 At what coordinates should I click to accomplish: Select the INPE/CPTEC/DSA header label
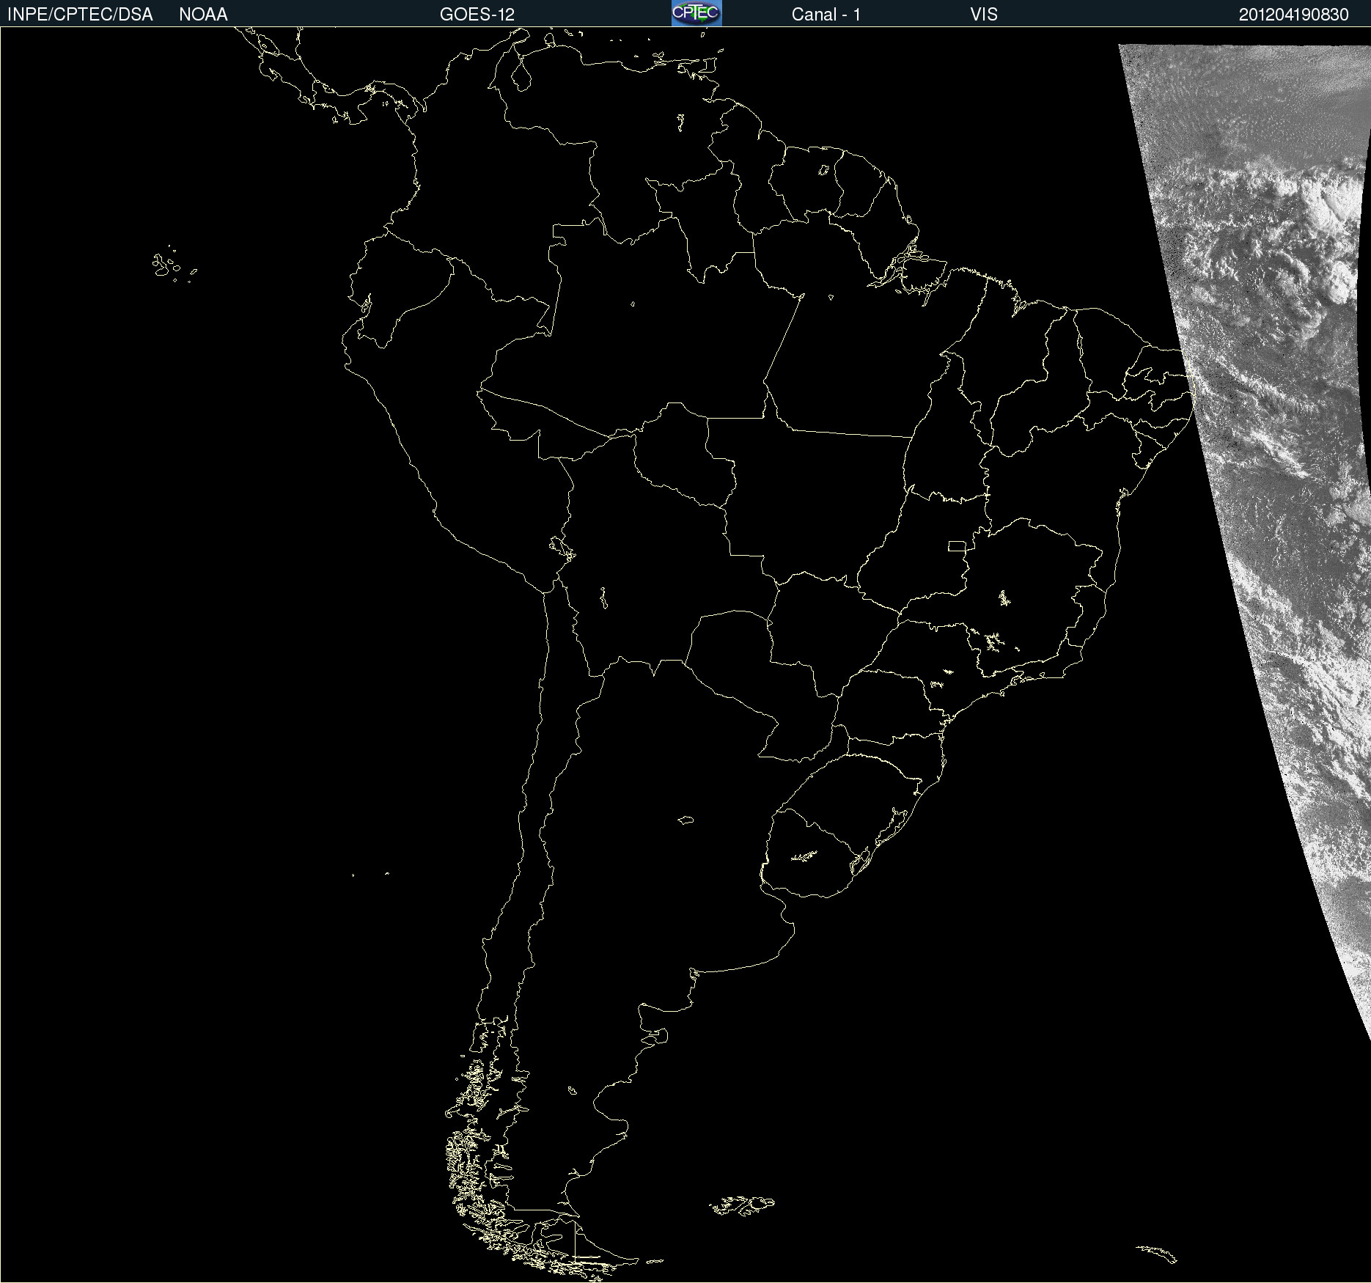(80, 15)
